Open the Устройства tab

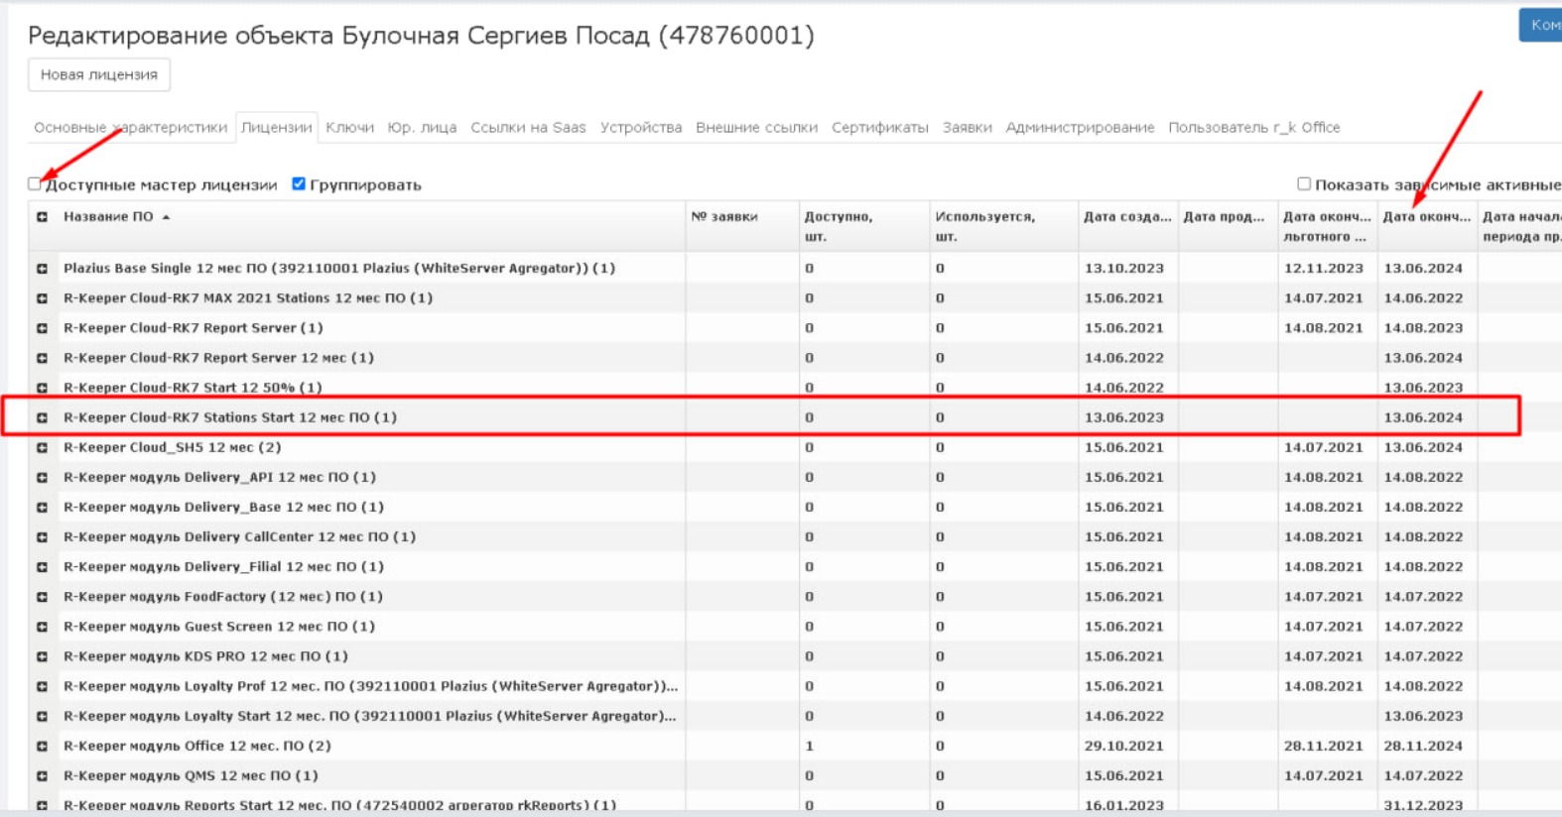pyautogui.click(x=641, y=127)
